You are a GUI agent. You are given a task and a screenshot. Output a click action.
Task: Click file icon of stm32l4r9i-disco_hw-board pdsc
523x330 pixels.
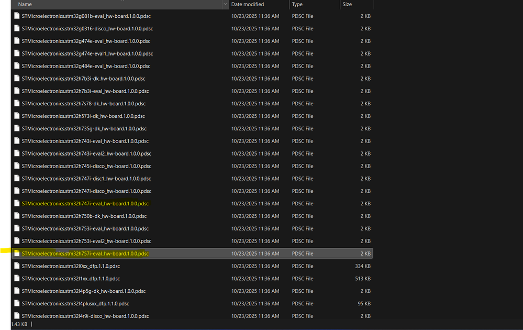[17, 316]
